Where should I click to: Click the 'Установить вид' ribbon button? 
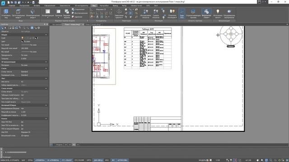6,13
